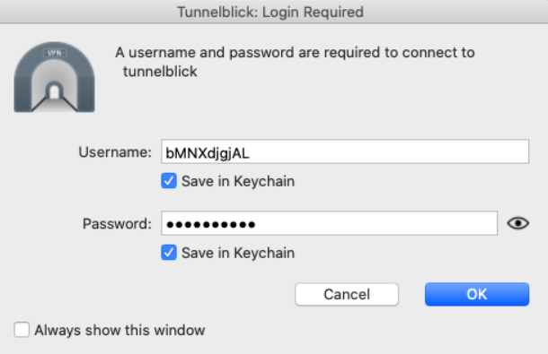Enable Always show this window checkbox
Image resolution: width=548 pixels, height=354 pixels.
(22, 330)
